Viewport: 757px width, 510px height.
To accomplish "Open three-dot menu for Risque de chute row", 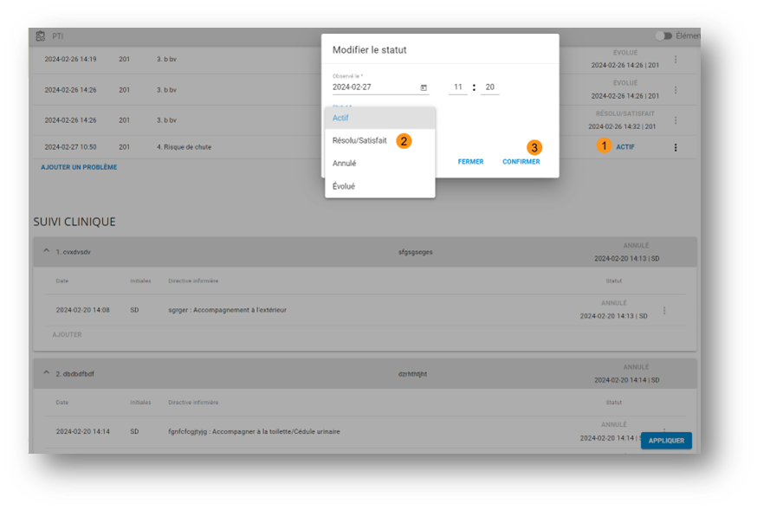I will (x=676, y=147).
